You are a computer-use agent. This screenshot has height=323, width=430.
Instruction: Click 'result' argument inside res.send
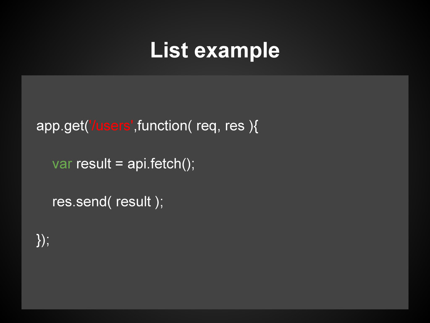pos(133,202)
